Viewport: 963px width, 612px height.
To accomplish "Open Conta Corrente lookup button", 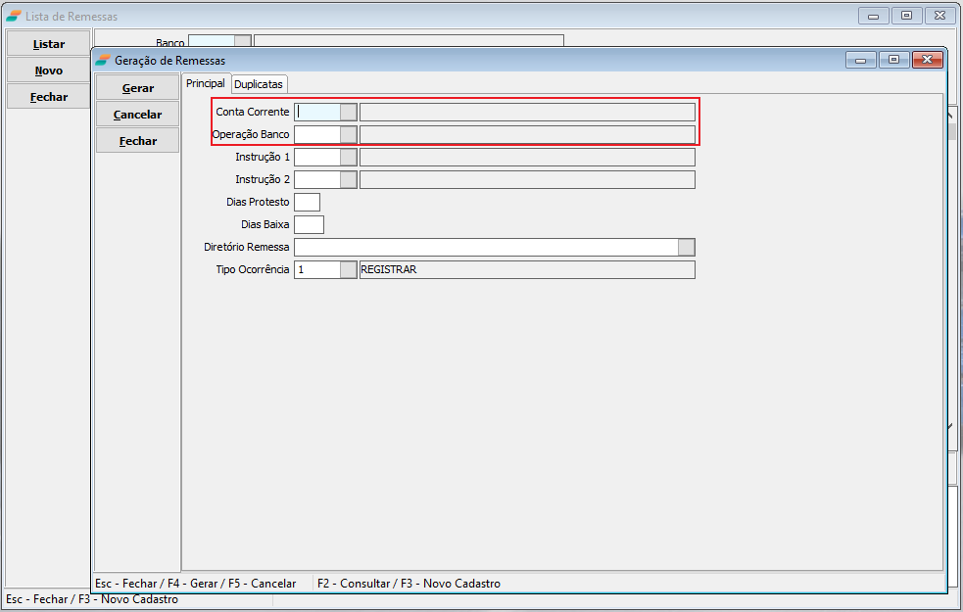I will pyautogui.click(x=349, y=112).
